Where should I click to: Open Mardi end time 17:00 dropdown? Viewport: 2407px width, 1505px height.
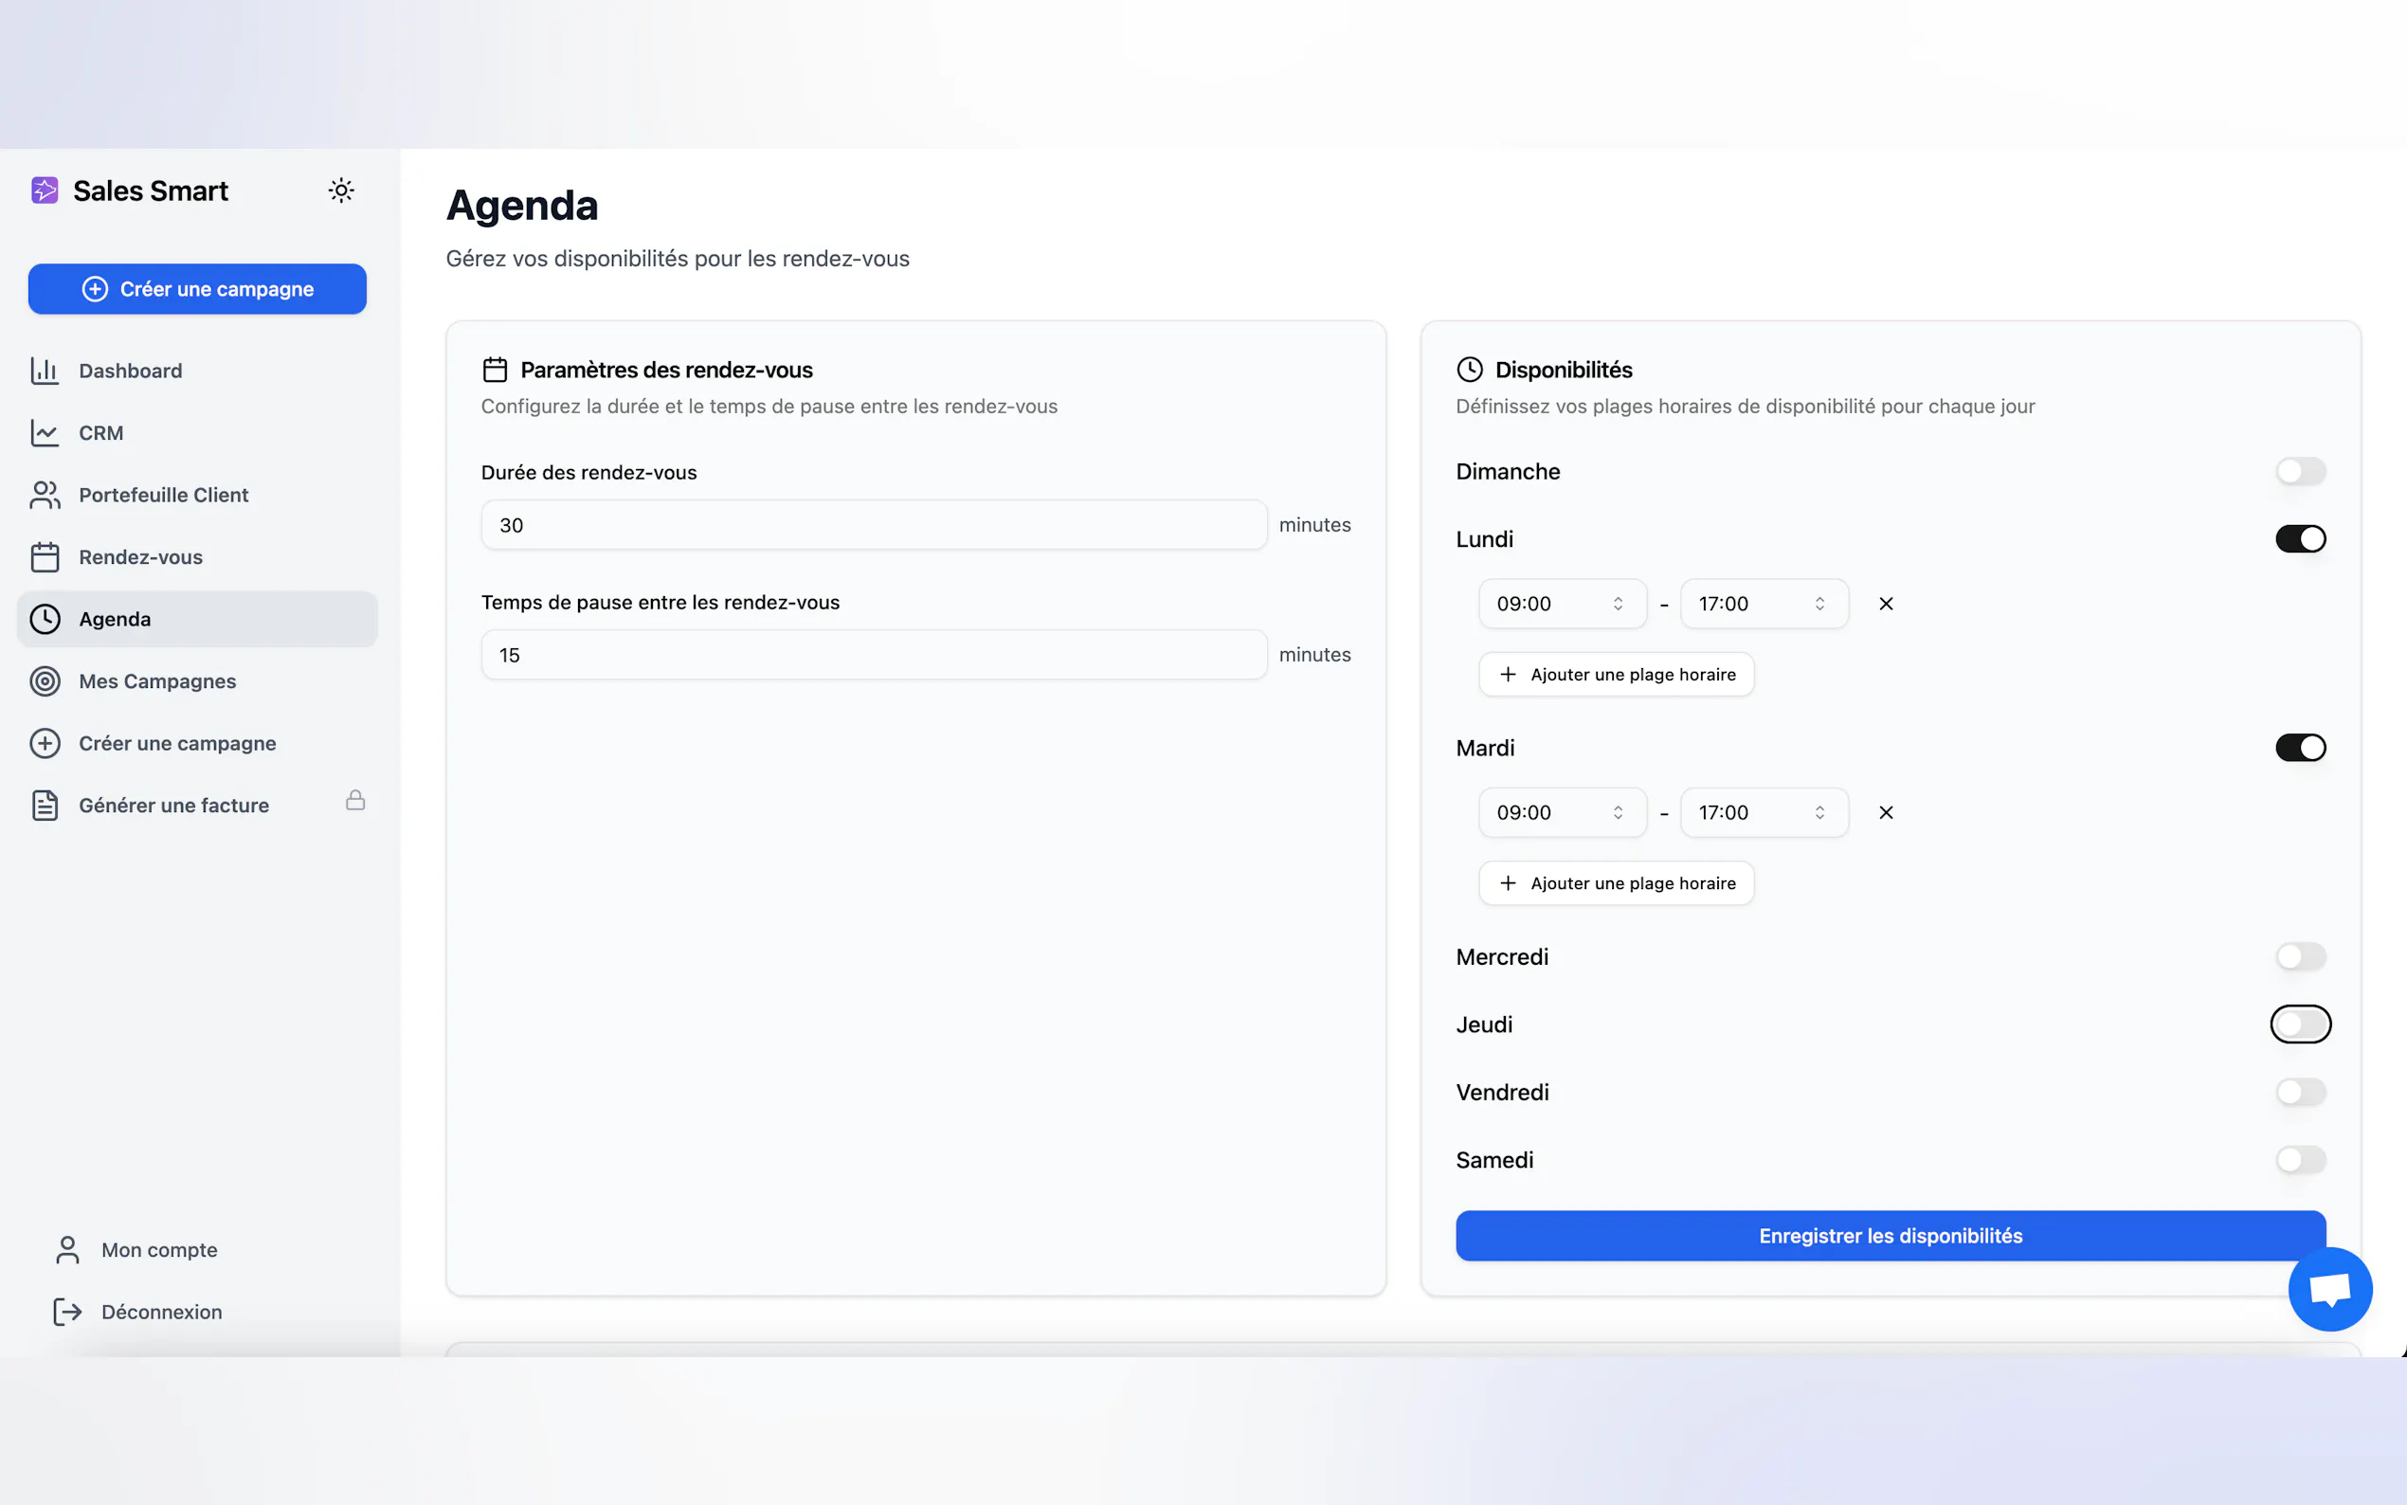point(1764,812)
